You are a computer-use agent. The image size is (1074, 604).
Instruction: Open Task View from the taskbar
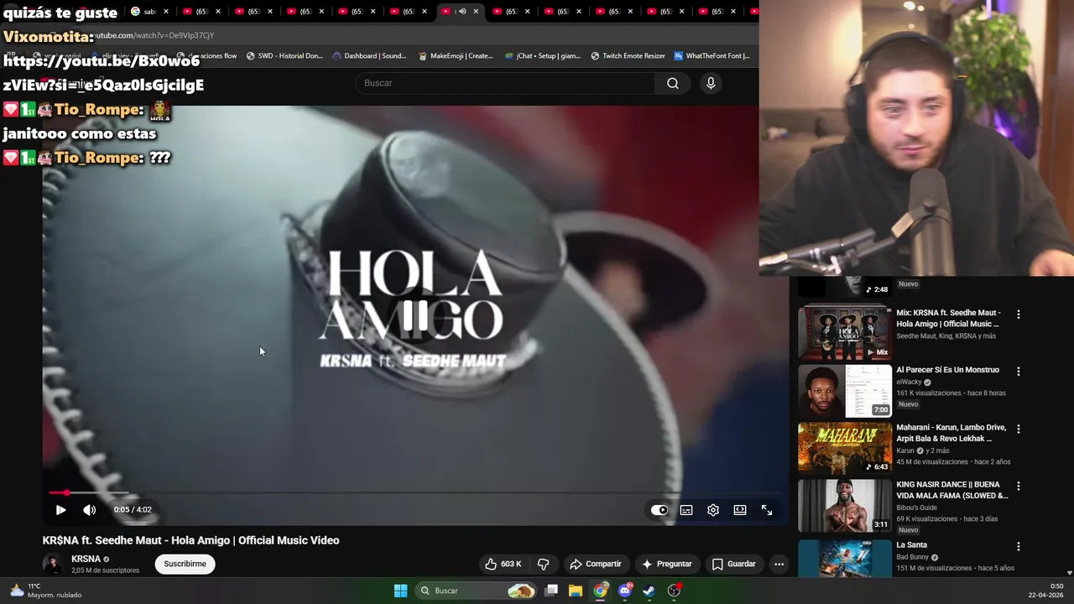click(551, 591)
